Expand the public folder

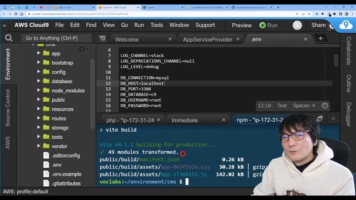[38, 99]
